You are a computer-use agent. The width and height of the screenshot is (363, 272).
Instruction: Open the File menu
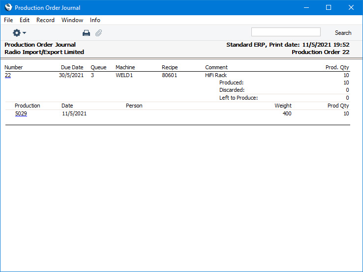click(x=8, y=20)
